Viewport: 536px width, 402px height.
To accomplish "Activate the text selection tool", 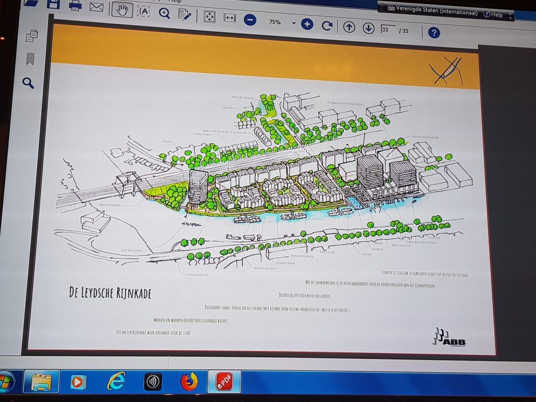I will coord(143,11).
